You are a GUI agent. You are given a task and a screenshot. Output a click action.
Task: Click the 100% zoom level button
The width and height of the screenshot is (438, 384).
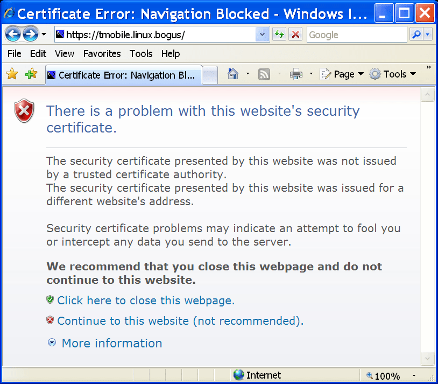pos(383,375)
